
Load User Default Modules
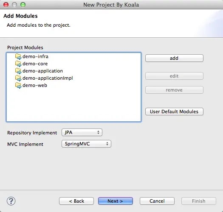tap(174, 112)
